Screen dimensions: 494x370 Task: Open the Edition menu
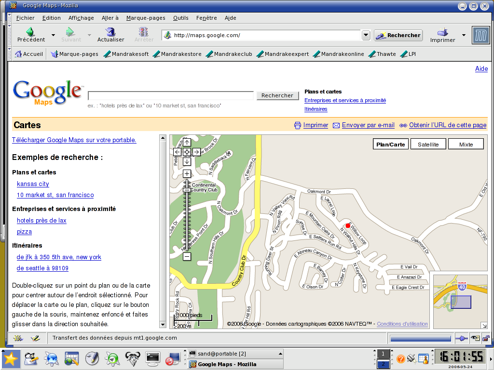click(51, 18)
